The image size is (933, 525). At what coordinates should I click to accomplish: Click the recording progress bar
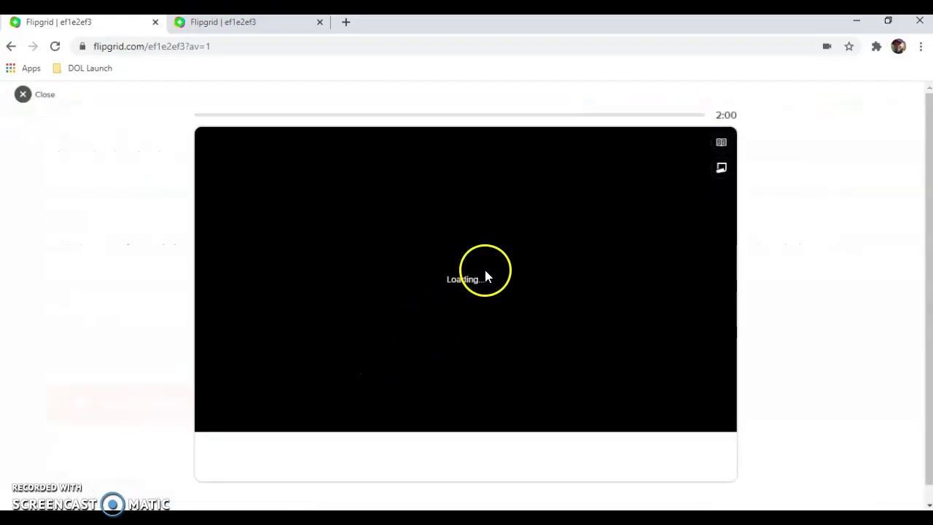(x=449, y=114)
